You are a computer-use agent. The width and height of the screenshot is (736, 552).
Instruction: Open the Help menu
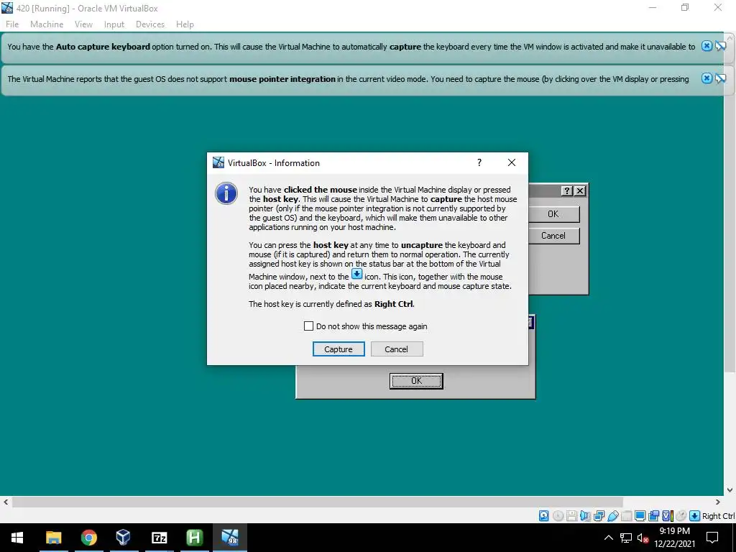tap(185, 24)
